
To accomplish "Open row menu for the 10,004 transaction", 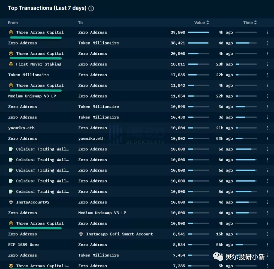I will coord(267,128).
